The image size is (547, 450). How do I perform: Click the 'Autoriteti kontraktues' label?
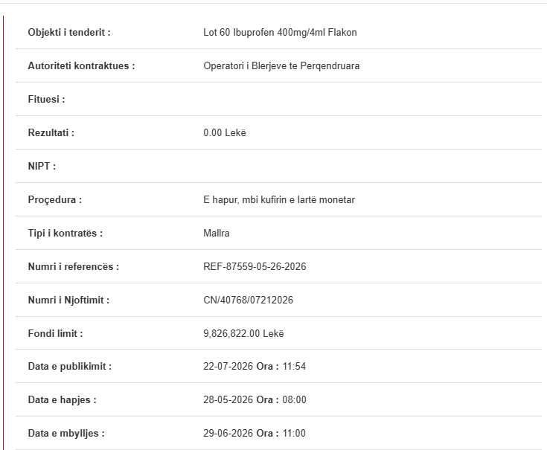point(81,66)
